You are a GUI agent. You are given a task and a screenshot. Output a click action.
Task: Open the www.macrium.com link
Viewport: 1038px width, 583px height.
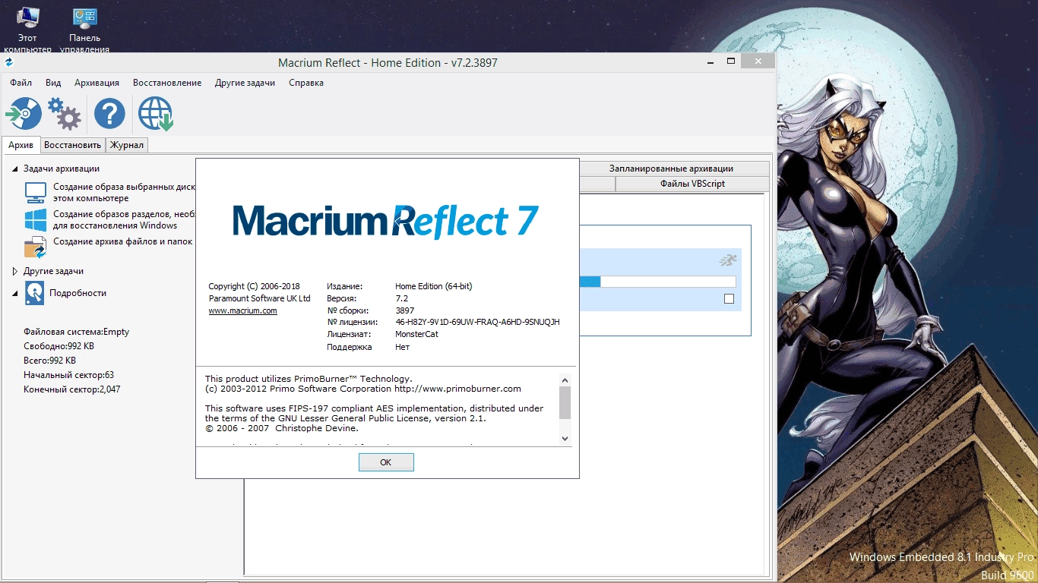coord(242,311)
